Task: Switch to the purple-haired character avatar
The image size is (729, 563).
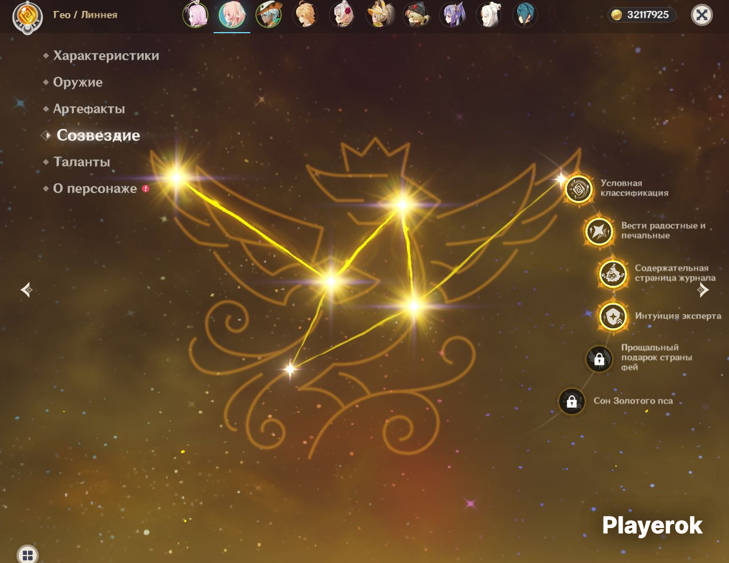Action: (x=452, y=14)
